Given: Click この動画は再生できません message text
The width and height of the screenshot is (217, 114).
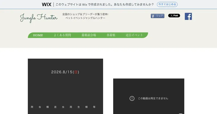Looking at the screenshot, I should [x=153, y=98].
